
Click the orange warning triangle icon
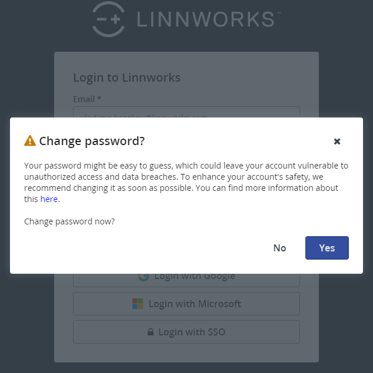30,141
